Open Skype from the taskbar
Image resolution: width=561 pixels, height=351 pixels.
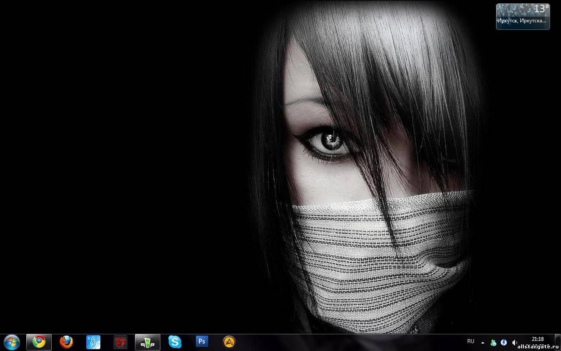[175, 342]
